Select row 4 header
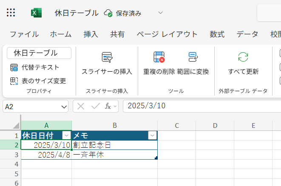This screenshot has height=186, width=281. (10, 164)
